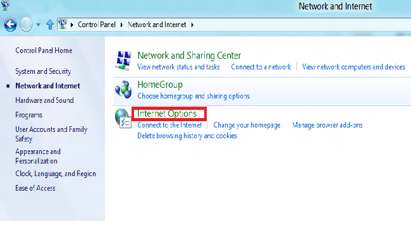Open Clock, Language, and Region
411x238 pixels.
click(56, 174)
